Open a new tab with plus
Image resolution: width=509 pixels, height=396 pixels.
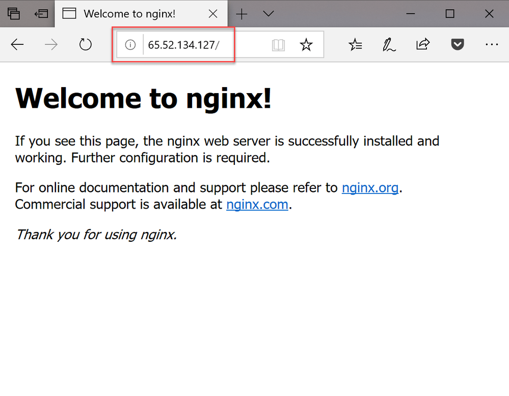[242, 14]
